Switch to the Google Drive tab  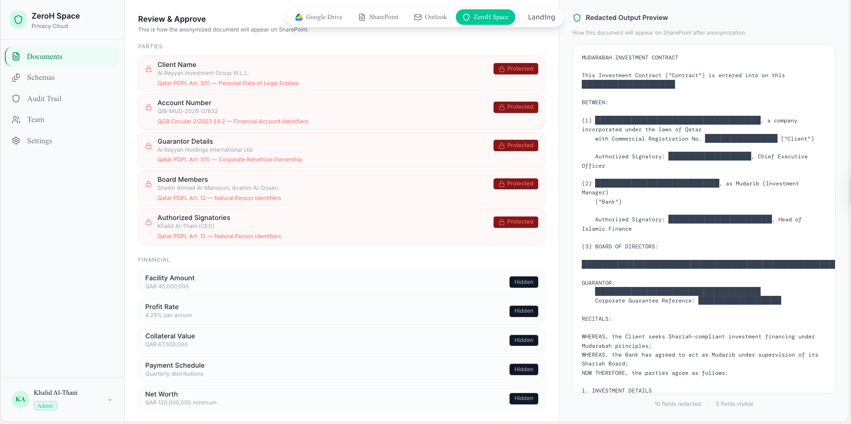[318, 17]
